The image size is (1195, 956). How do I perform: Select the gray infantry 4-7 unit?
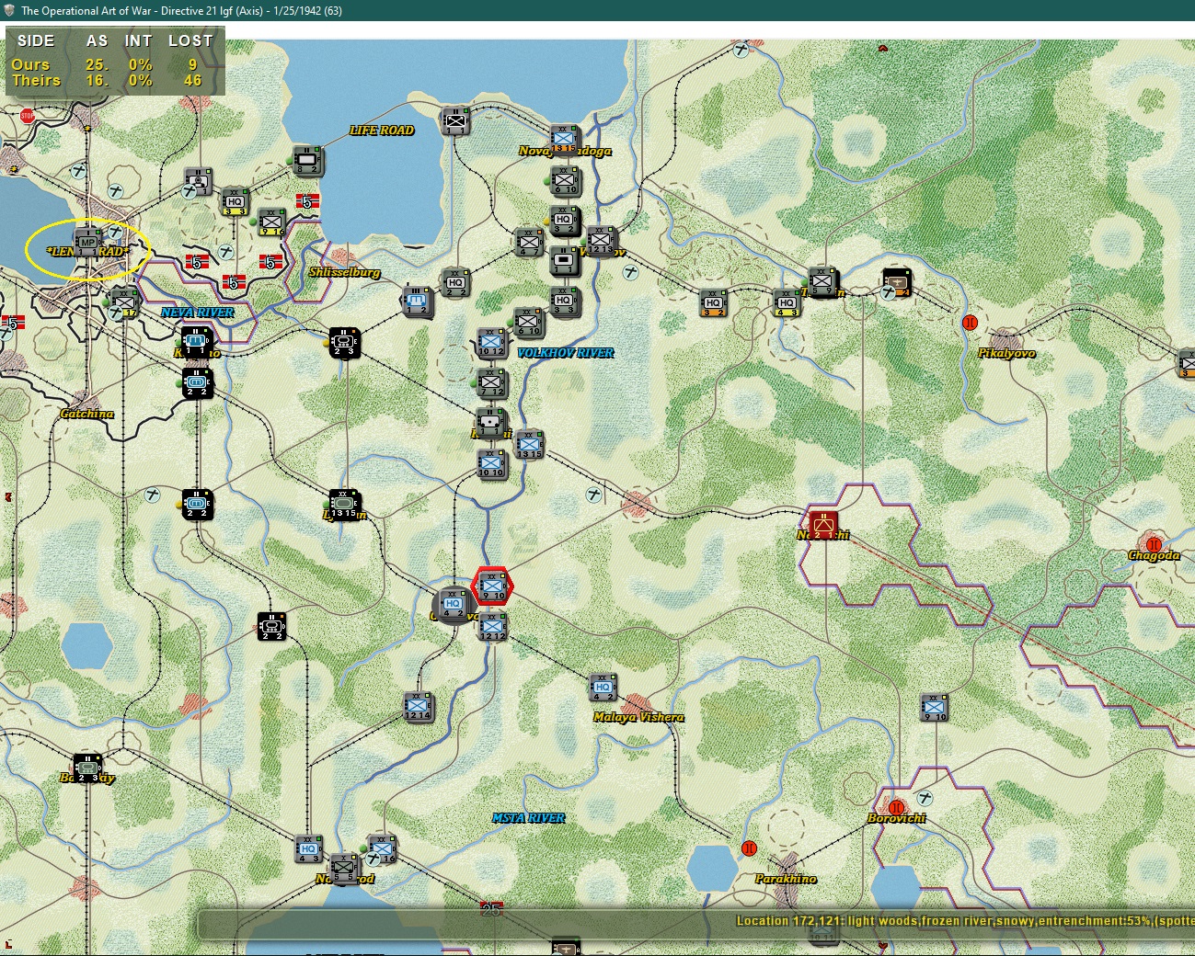[x=529, y=242]
